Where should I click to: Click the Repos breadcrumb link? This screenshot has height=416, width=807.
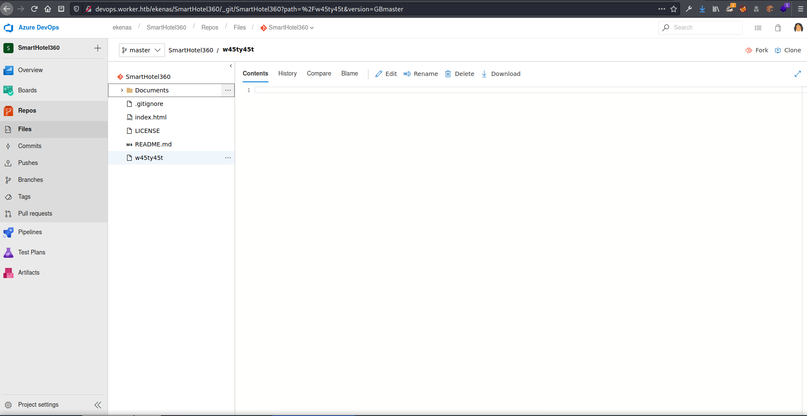pos(210,28)
